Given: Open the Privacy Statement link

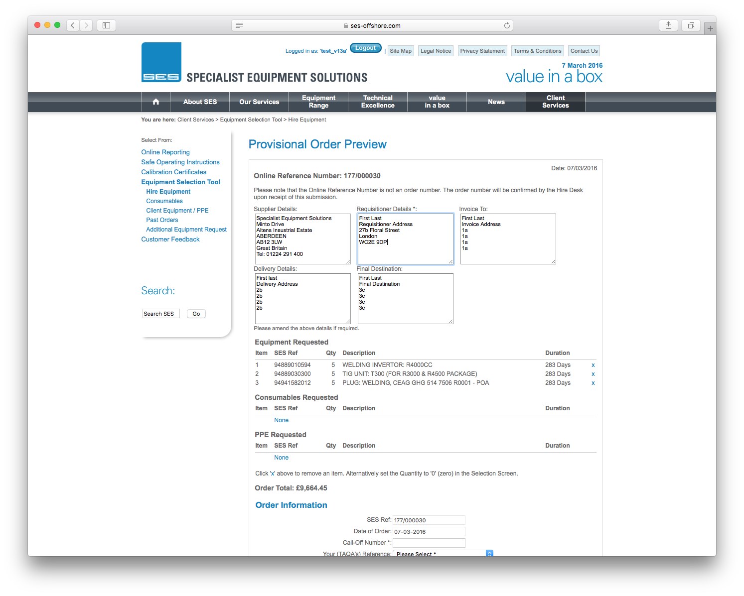Looking at the screenshot, I should click(x=482, y=51).
